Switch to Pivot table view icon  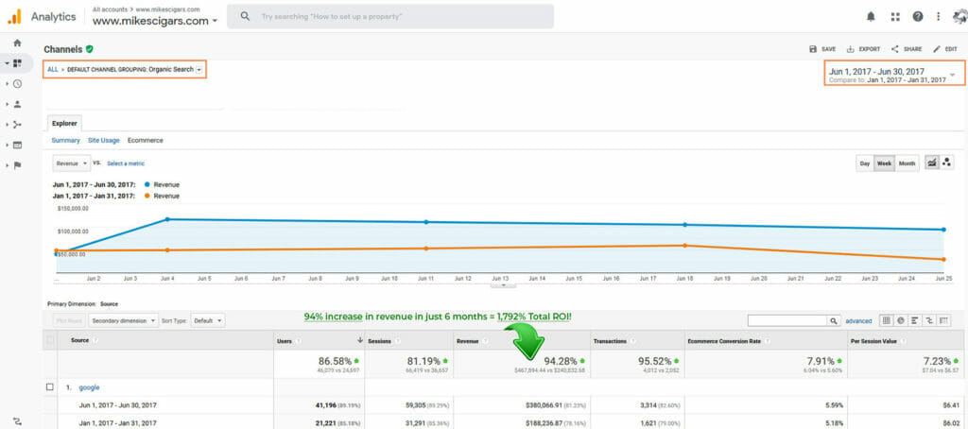point(942,320)
